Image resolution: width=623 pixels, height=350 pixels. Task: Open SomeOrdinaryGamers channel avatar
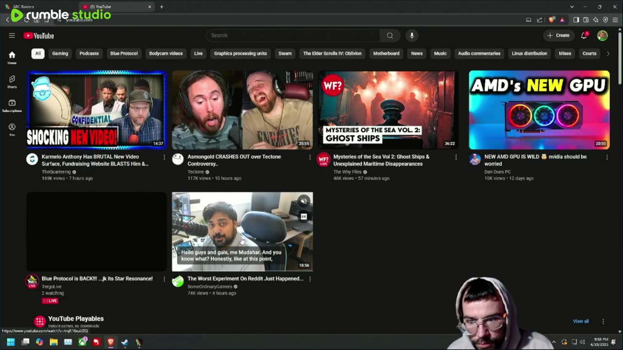(178, 281)
